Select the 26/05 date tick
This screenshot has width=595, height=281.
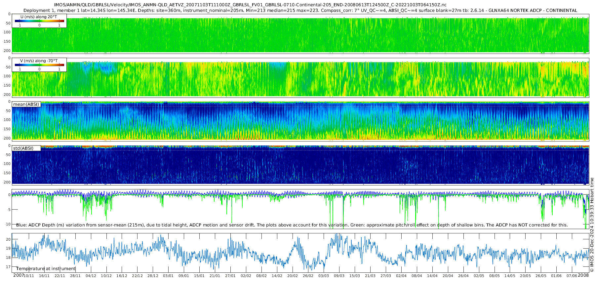coord(541,276)
